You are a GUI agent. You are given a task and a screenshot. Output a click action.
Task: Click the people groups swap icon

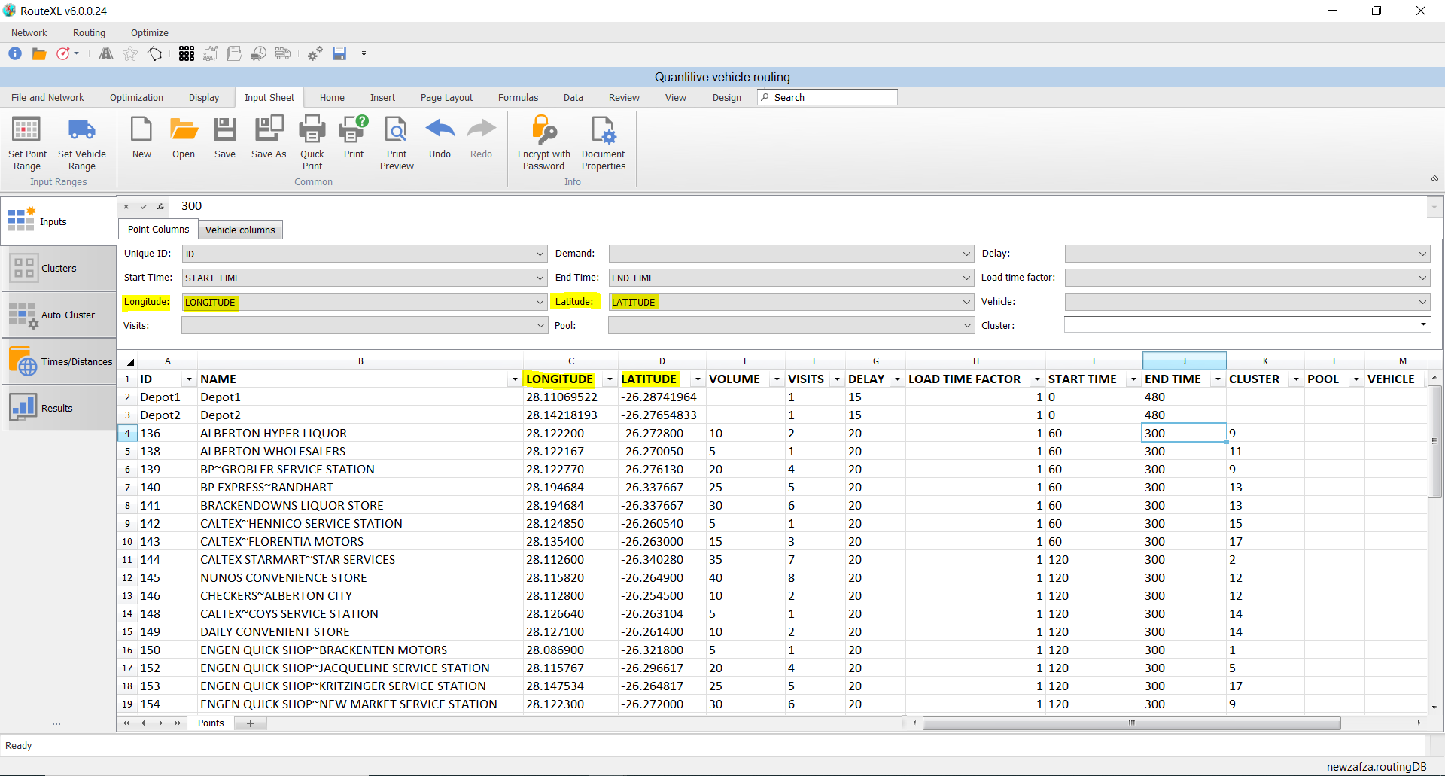(211, 53)
